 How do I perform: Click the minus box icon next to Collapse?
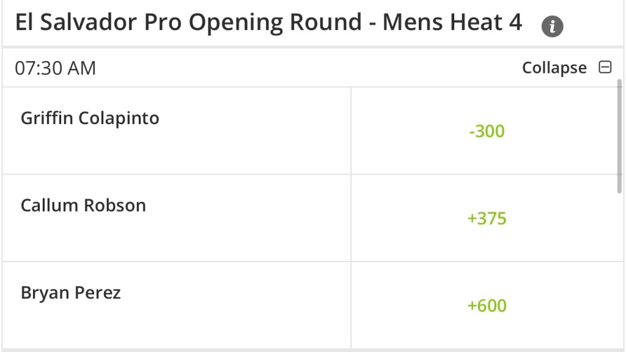point(605,67)
